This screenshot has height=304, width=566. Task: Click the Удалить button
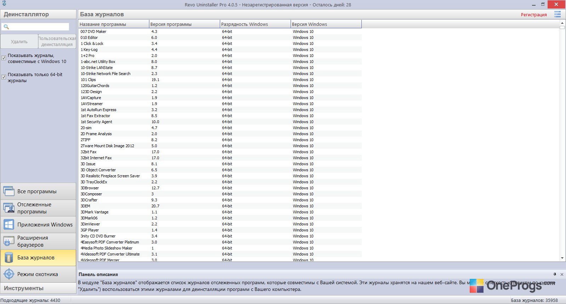coord(19,41)
